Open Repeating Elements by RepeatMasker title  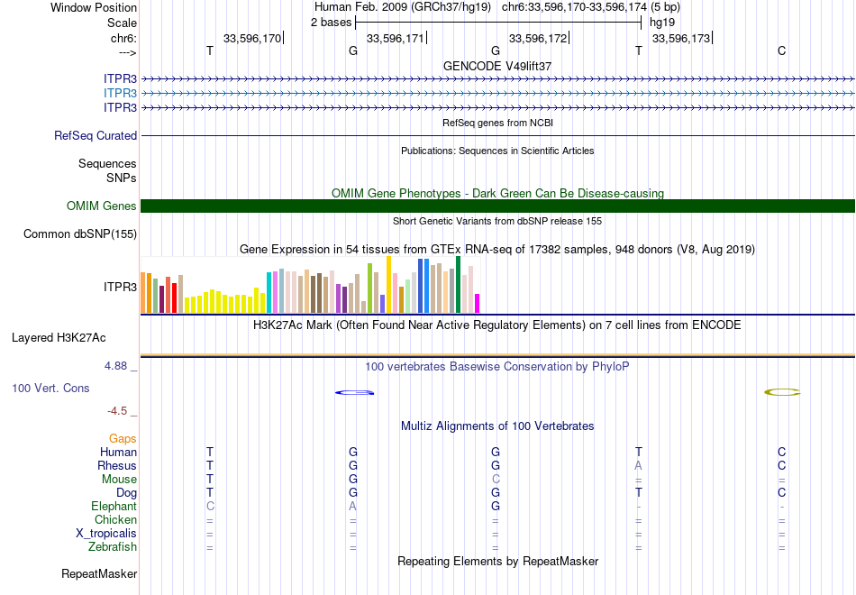point(497,562)
